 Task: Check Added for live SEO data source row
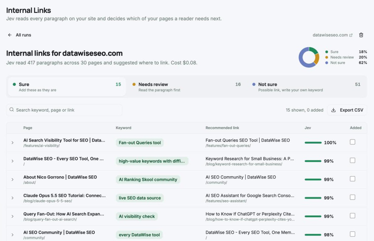tap(353, 197)
